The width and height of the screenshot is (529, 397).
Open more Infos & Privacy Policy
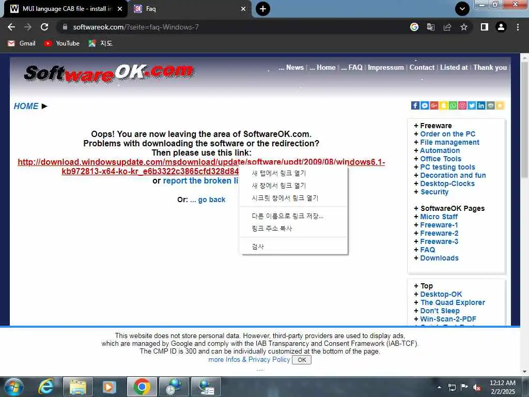(x=249, y=360)
